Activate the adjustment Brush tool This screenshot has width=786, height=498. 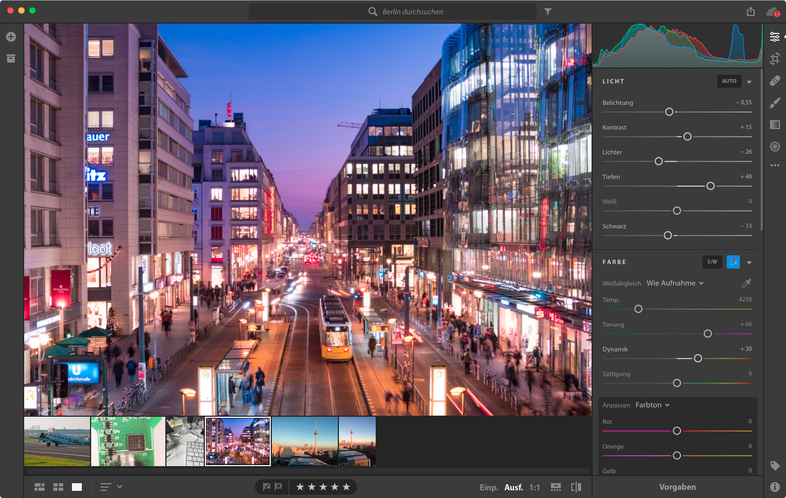[x=774, y=103]
